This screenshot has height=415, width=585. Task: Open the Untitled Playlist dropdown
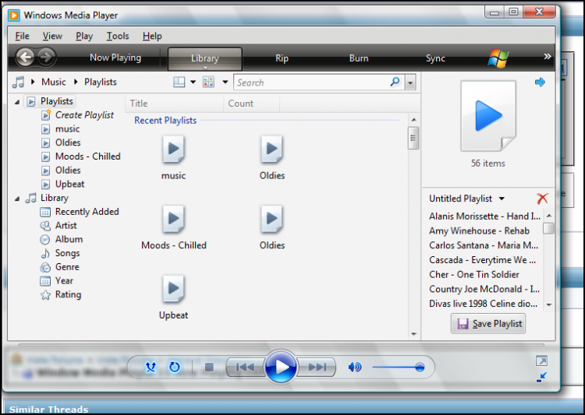(x=502, y=199)
